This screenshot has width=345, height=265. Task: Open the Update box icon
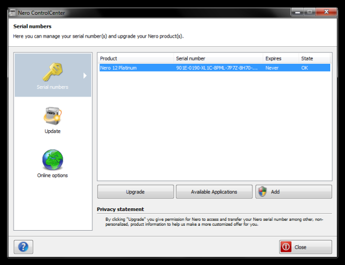52,116
